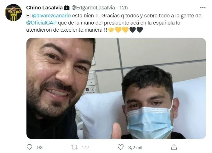Retweet using the arrows icon
This screenshot has width=212, height=153.
click(75, 147)
